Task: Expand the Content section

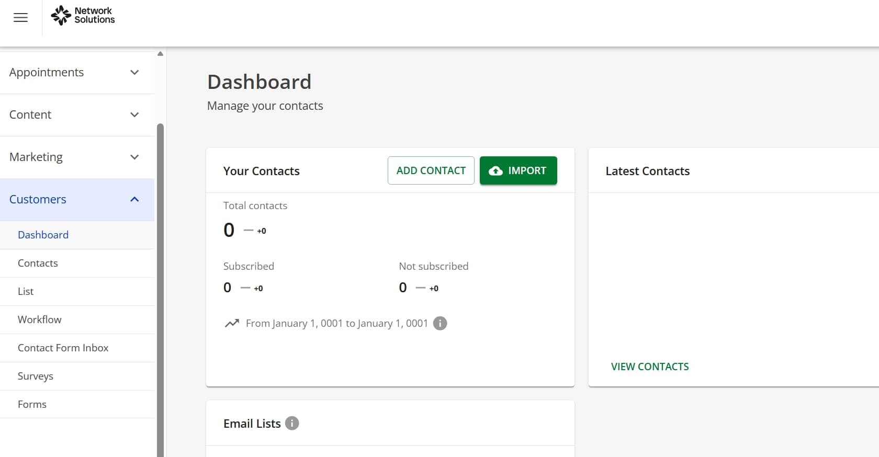Action: click(x=77, y=115)
